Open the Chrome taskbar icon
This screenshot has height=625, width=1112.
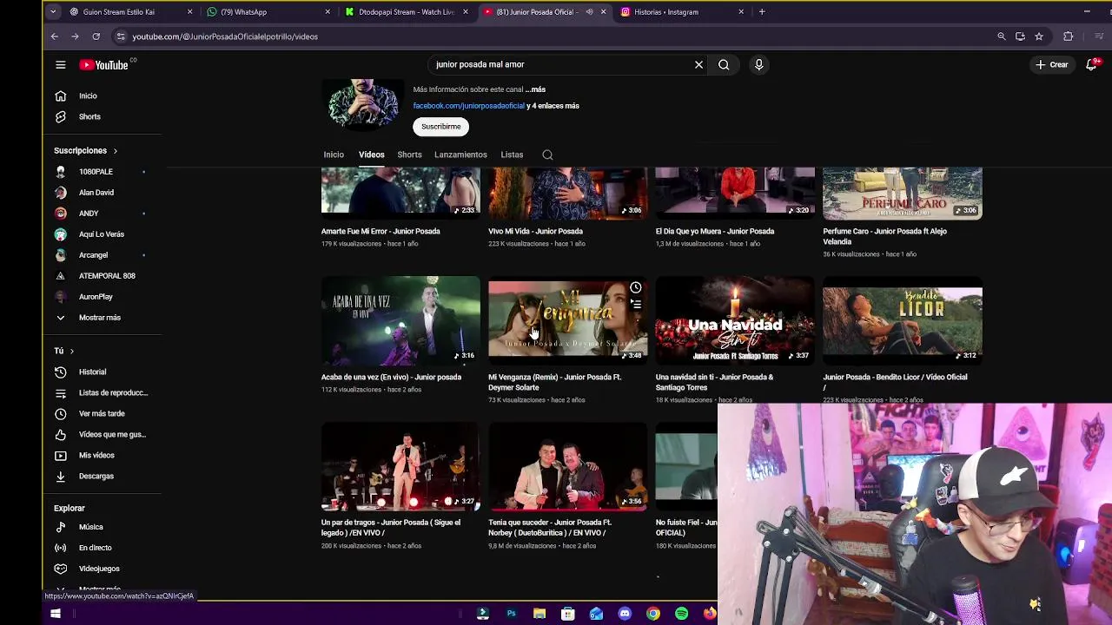(653, 614)
